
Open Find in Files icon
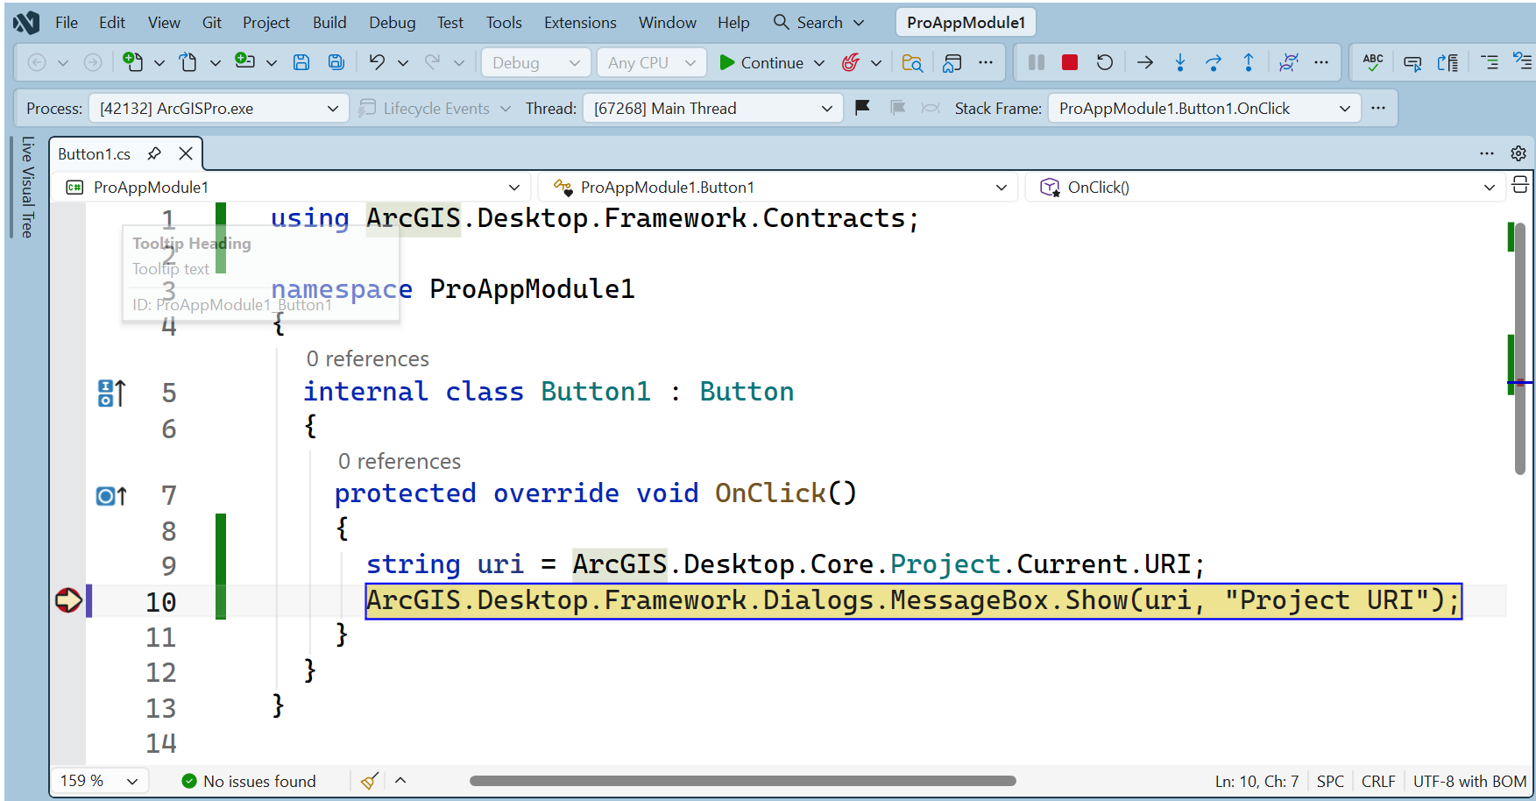point(912,62)
